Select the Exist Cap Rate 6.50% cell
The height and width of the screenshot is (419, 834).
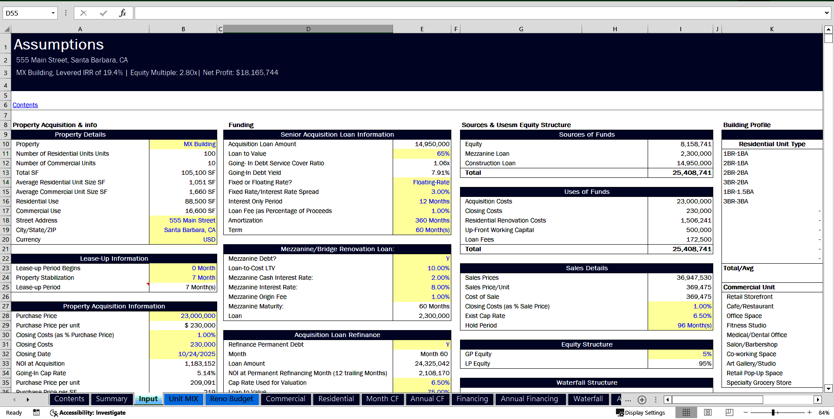coord(680,316)
